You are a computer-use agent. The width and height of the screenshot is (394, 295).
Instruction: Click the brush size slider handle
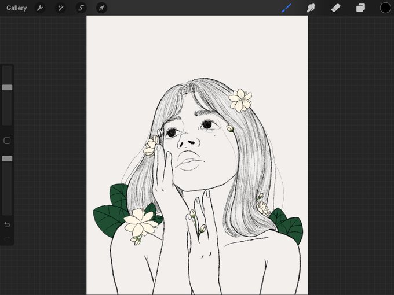tap(7, 87)
